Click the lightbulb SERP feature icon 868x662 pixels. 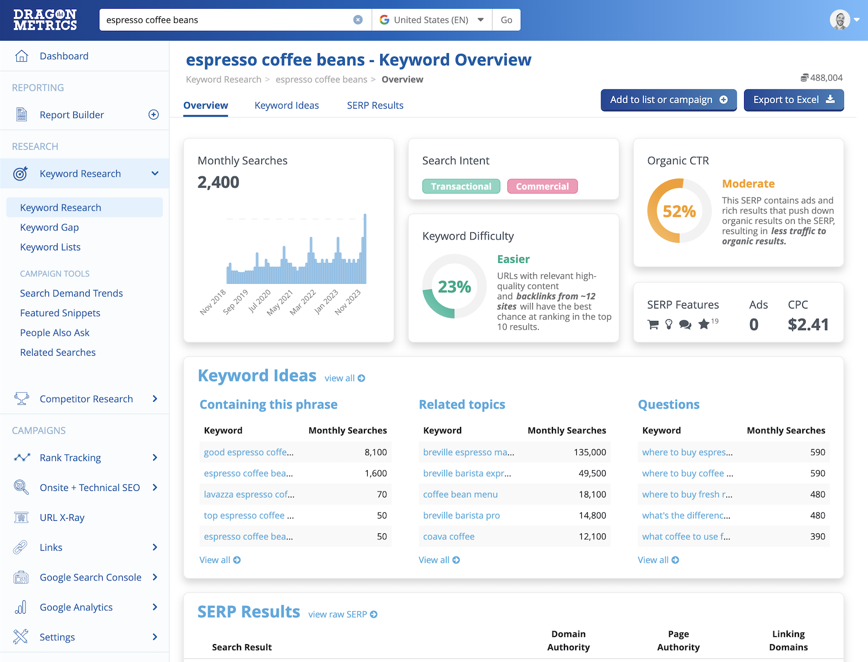click(669, 325)
